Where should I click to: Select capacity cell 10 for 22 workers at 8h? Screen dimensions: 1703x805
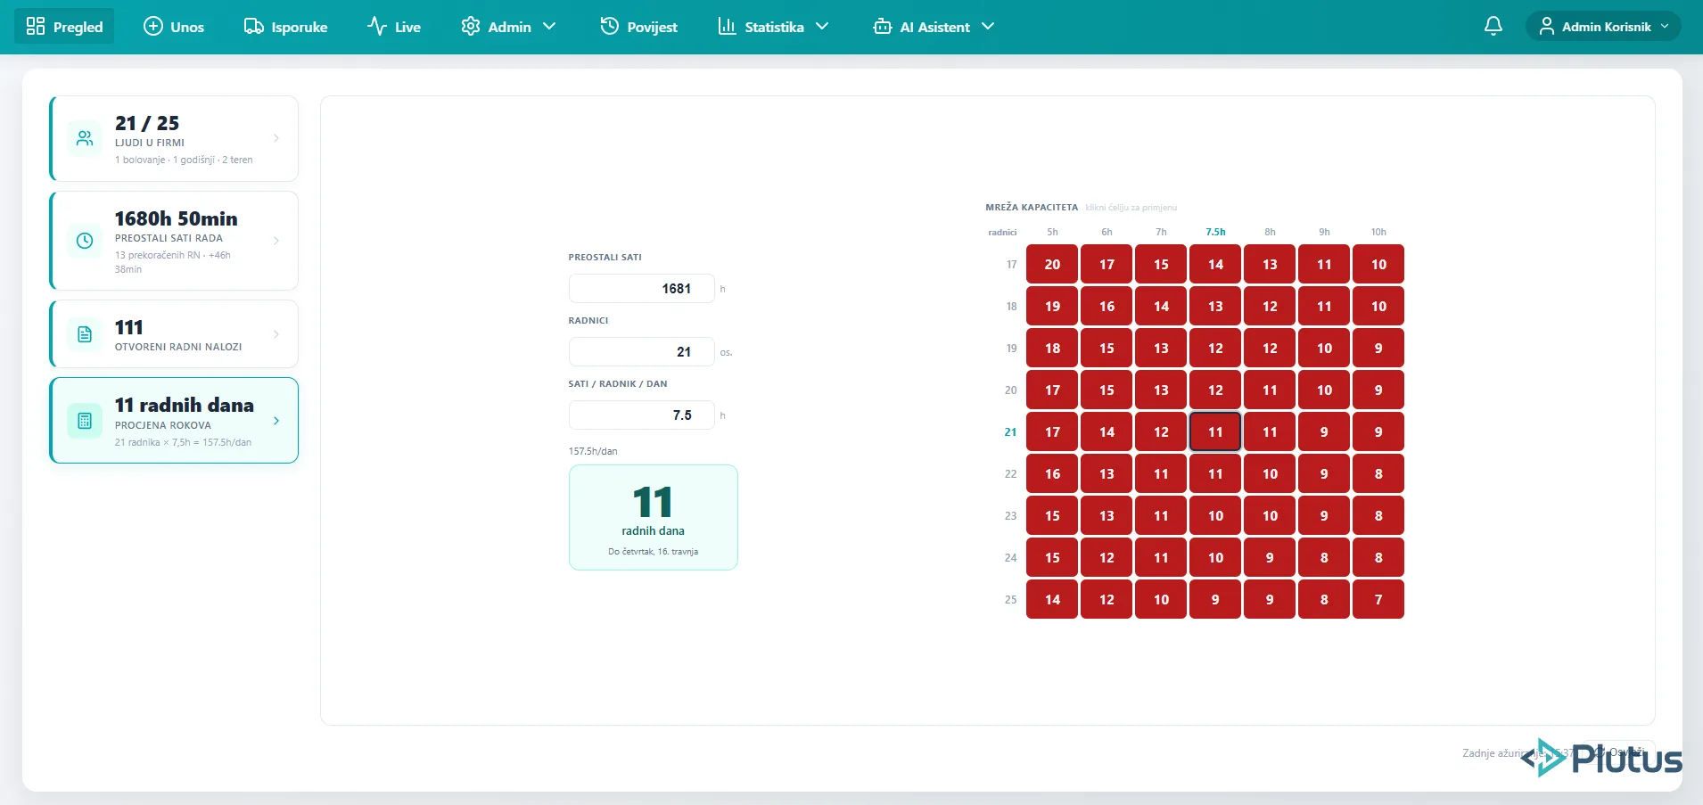(1270, 473)
